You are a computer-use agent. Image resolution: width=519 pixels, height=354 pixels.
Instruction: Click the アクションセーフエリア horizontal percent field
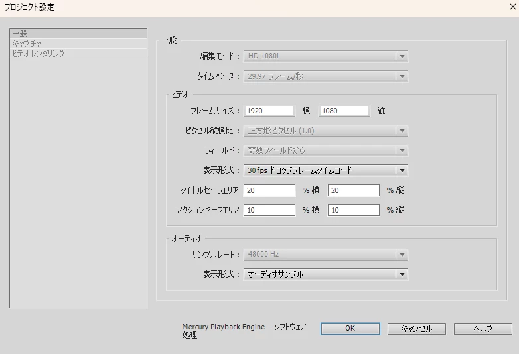(x=269, y=210)
